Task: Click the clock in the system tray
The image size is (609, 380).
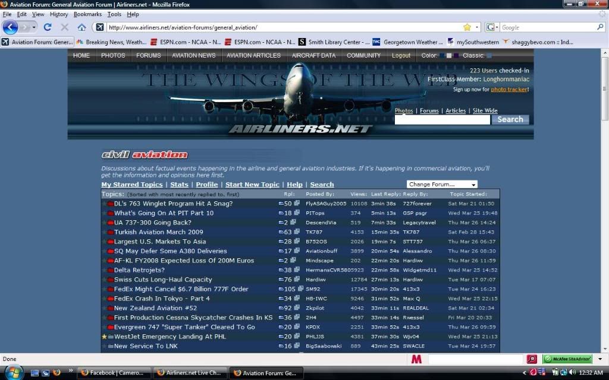Action: [x=591, y=373]
